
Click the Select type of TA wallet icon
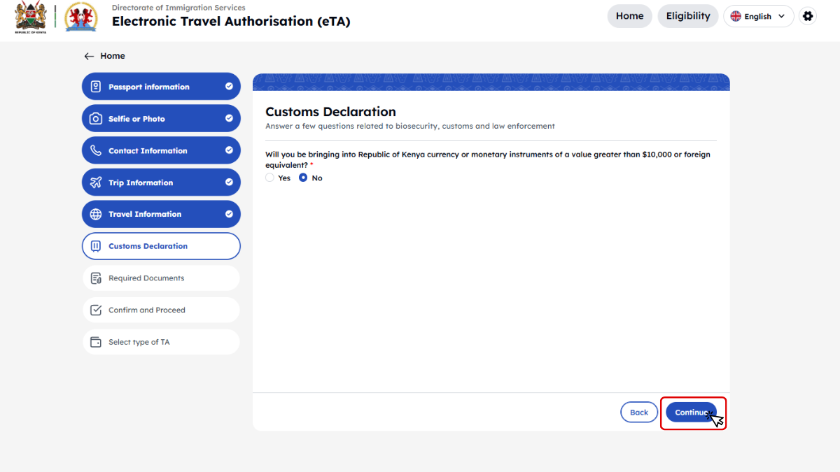(x=96, y=343)
